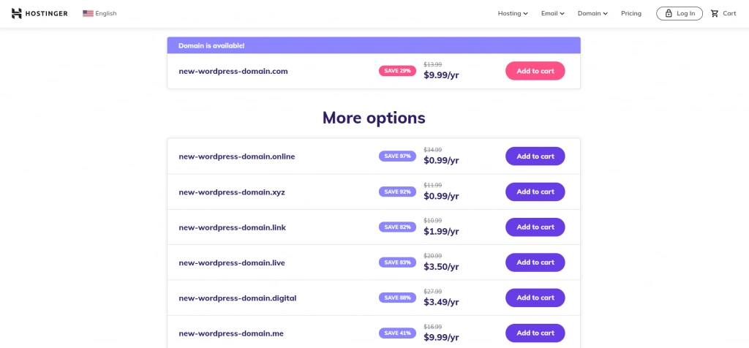Add new-wordpress-domain.com to cart

tap(535, 71)
